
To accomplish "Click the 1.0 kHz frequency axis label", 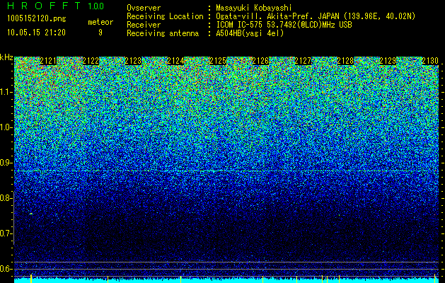I will coord(6,127).
